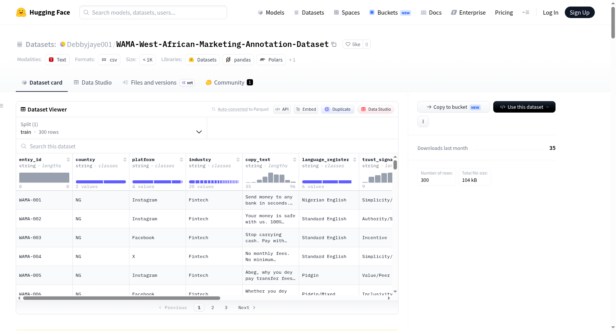Jump to page 3 of the table
The width and height of the screenshot is (616, 331).
226,308
